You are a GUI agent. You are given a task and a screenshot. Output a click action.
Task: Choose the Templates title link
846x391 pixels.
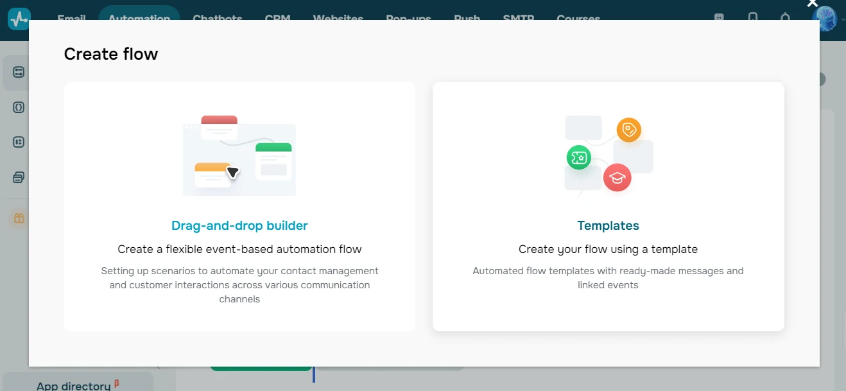tap(609, 225)
